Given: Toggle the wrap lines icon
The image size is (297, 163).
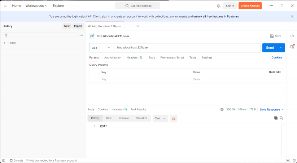Looking at the screenshot, I should [x=174, y=118].
